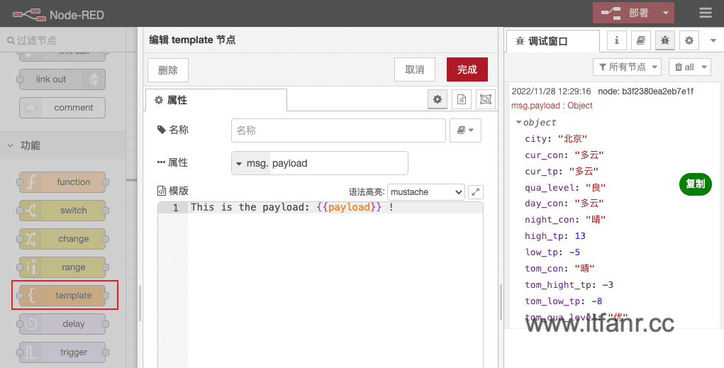724x368 pixels.
Task: Select the night_con: "晴" row
Action: [565, 220]
